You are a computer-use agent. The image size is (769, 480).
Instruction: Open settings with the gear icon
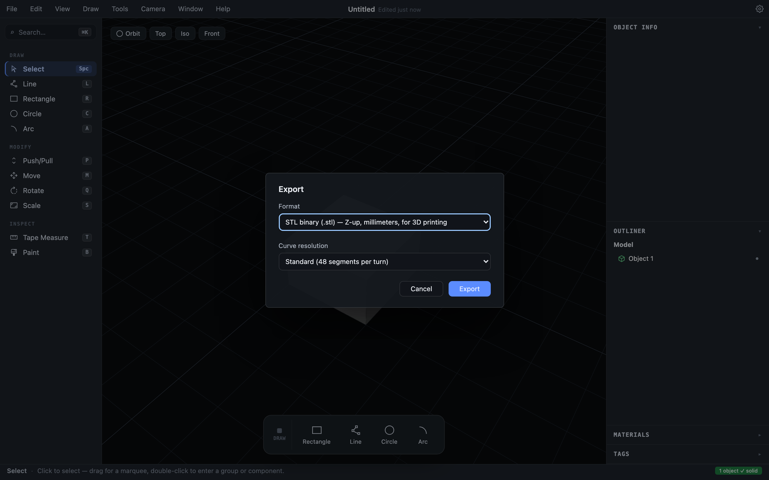(759, 9)
